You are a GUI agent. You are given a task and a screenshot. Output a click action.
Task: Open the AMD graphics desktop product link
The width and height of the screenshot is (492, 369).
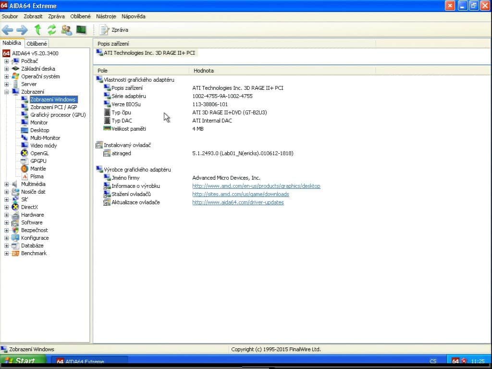256,186
